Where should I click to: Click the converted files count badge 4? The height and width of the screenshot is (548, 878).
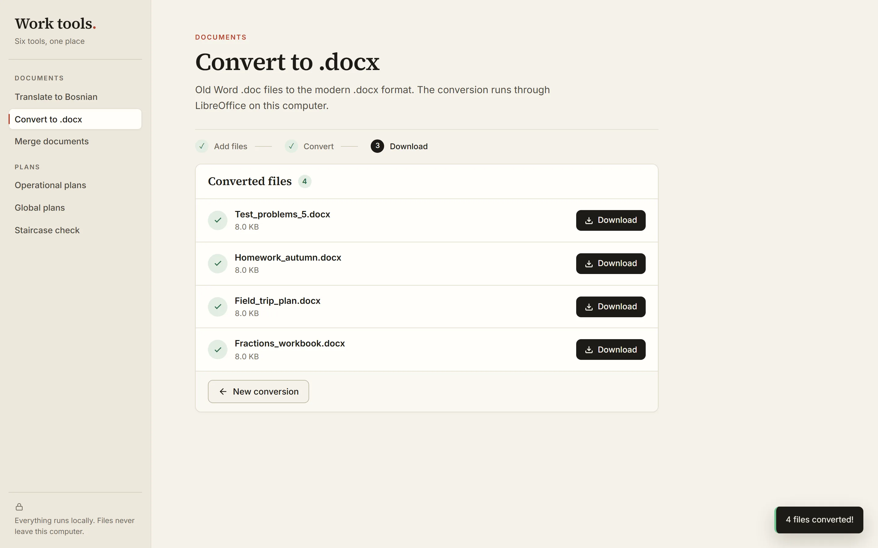305,181
